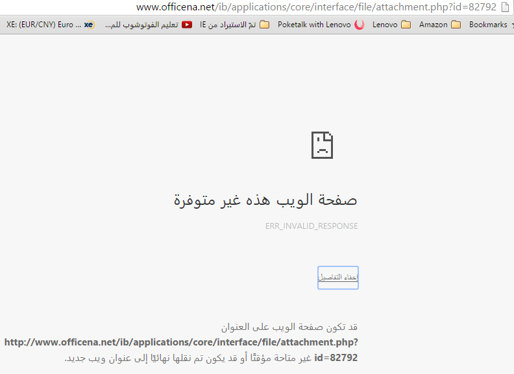514x374 pixels.
Task: Click the bold id=82792 text
Action: coord(336,358)
